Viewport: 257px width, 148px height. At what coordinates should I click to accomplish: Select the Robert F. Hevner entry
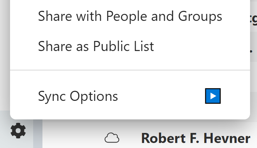(x=196, y=138)
